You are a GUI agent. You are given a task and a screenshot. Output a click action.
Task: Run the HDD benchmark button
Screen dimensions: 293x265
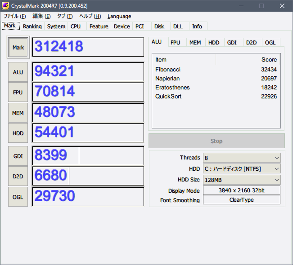[18, 133]
